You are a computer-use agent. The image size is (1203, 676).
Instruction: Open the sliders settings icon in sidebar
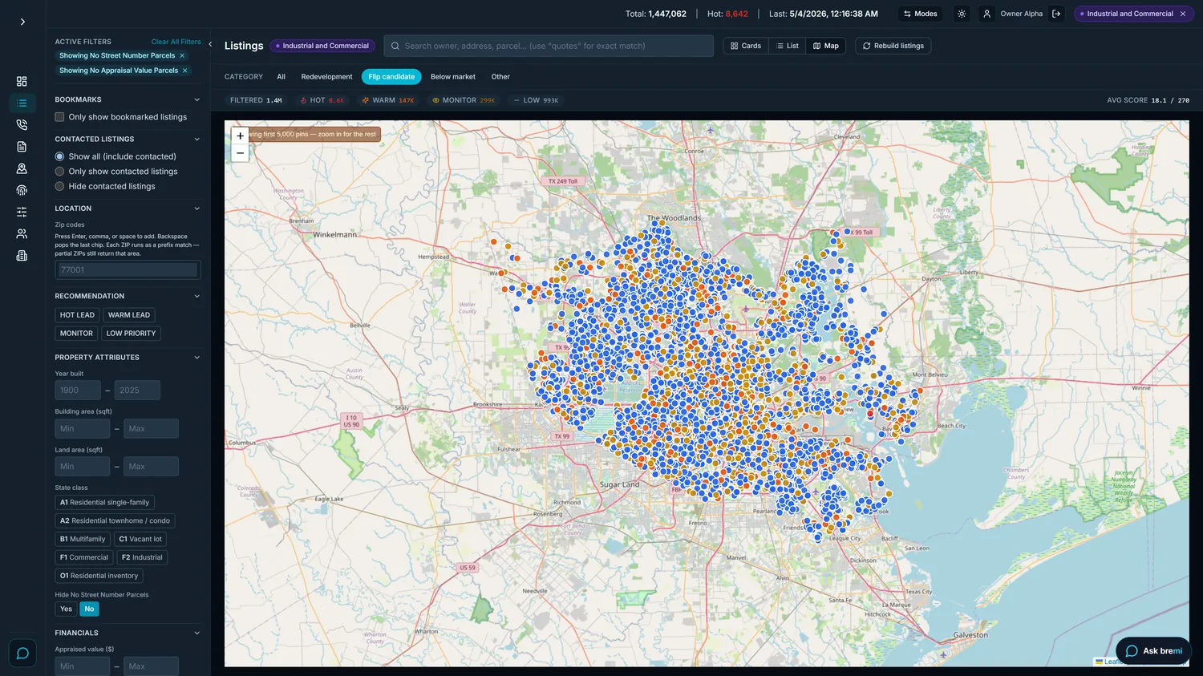[x=22, y=212]
